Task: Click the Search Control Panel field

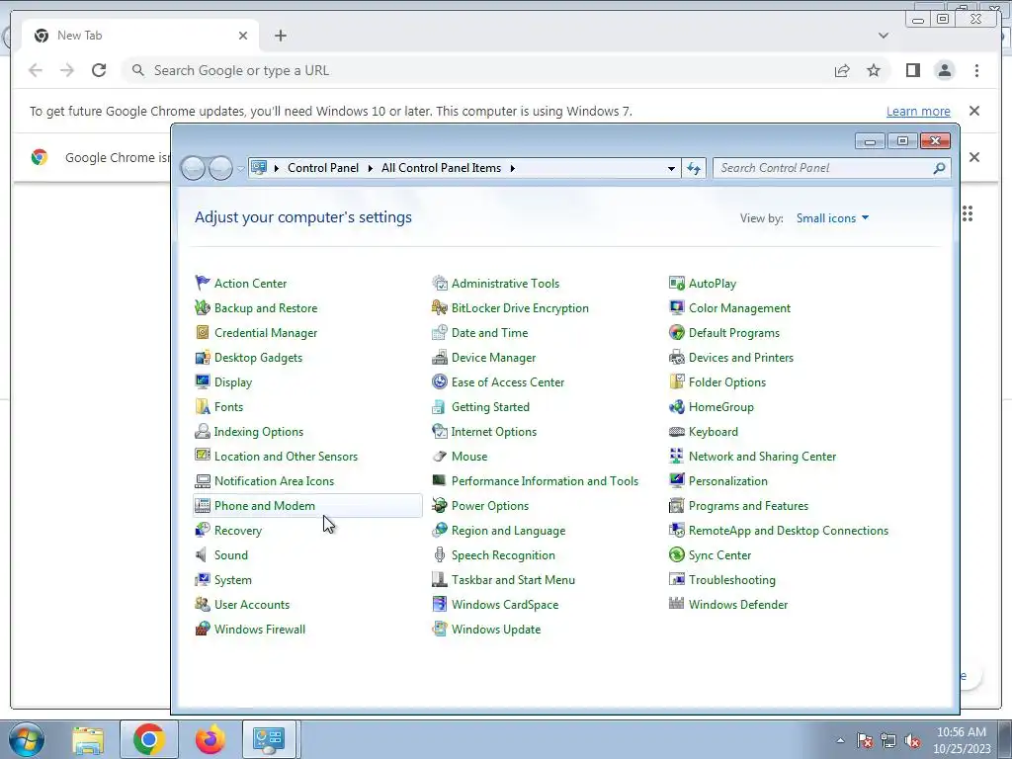Action: [832, 168]
